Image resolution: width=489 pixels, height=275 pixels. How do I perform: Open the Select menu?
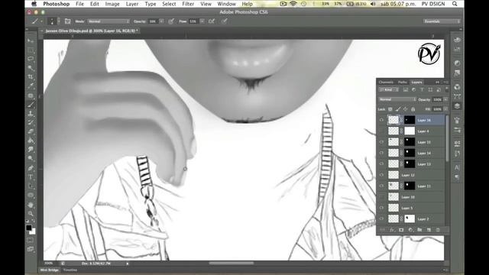pos(169,4)
